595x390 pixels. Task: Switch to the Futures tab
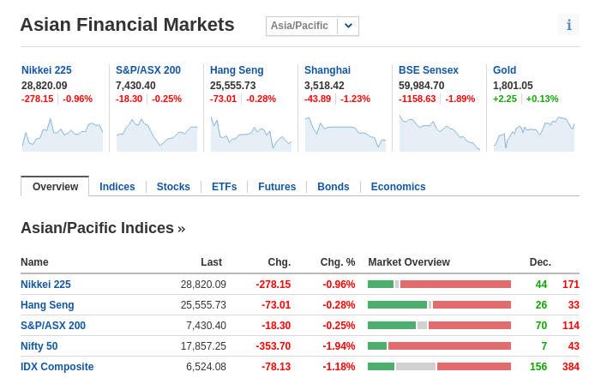click(x=277, y=187)
